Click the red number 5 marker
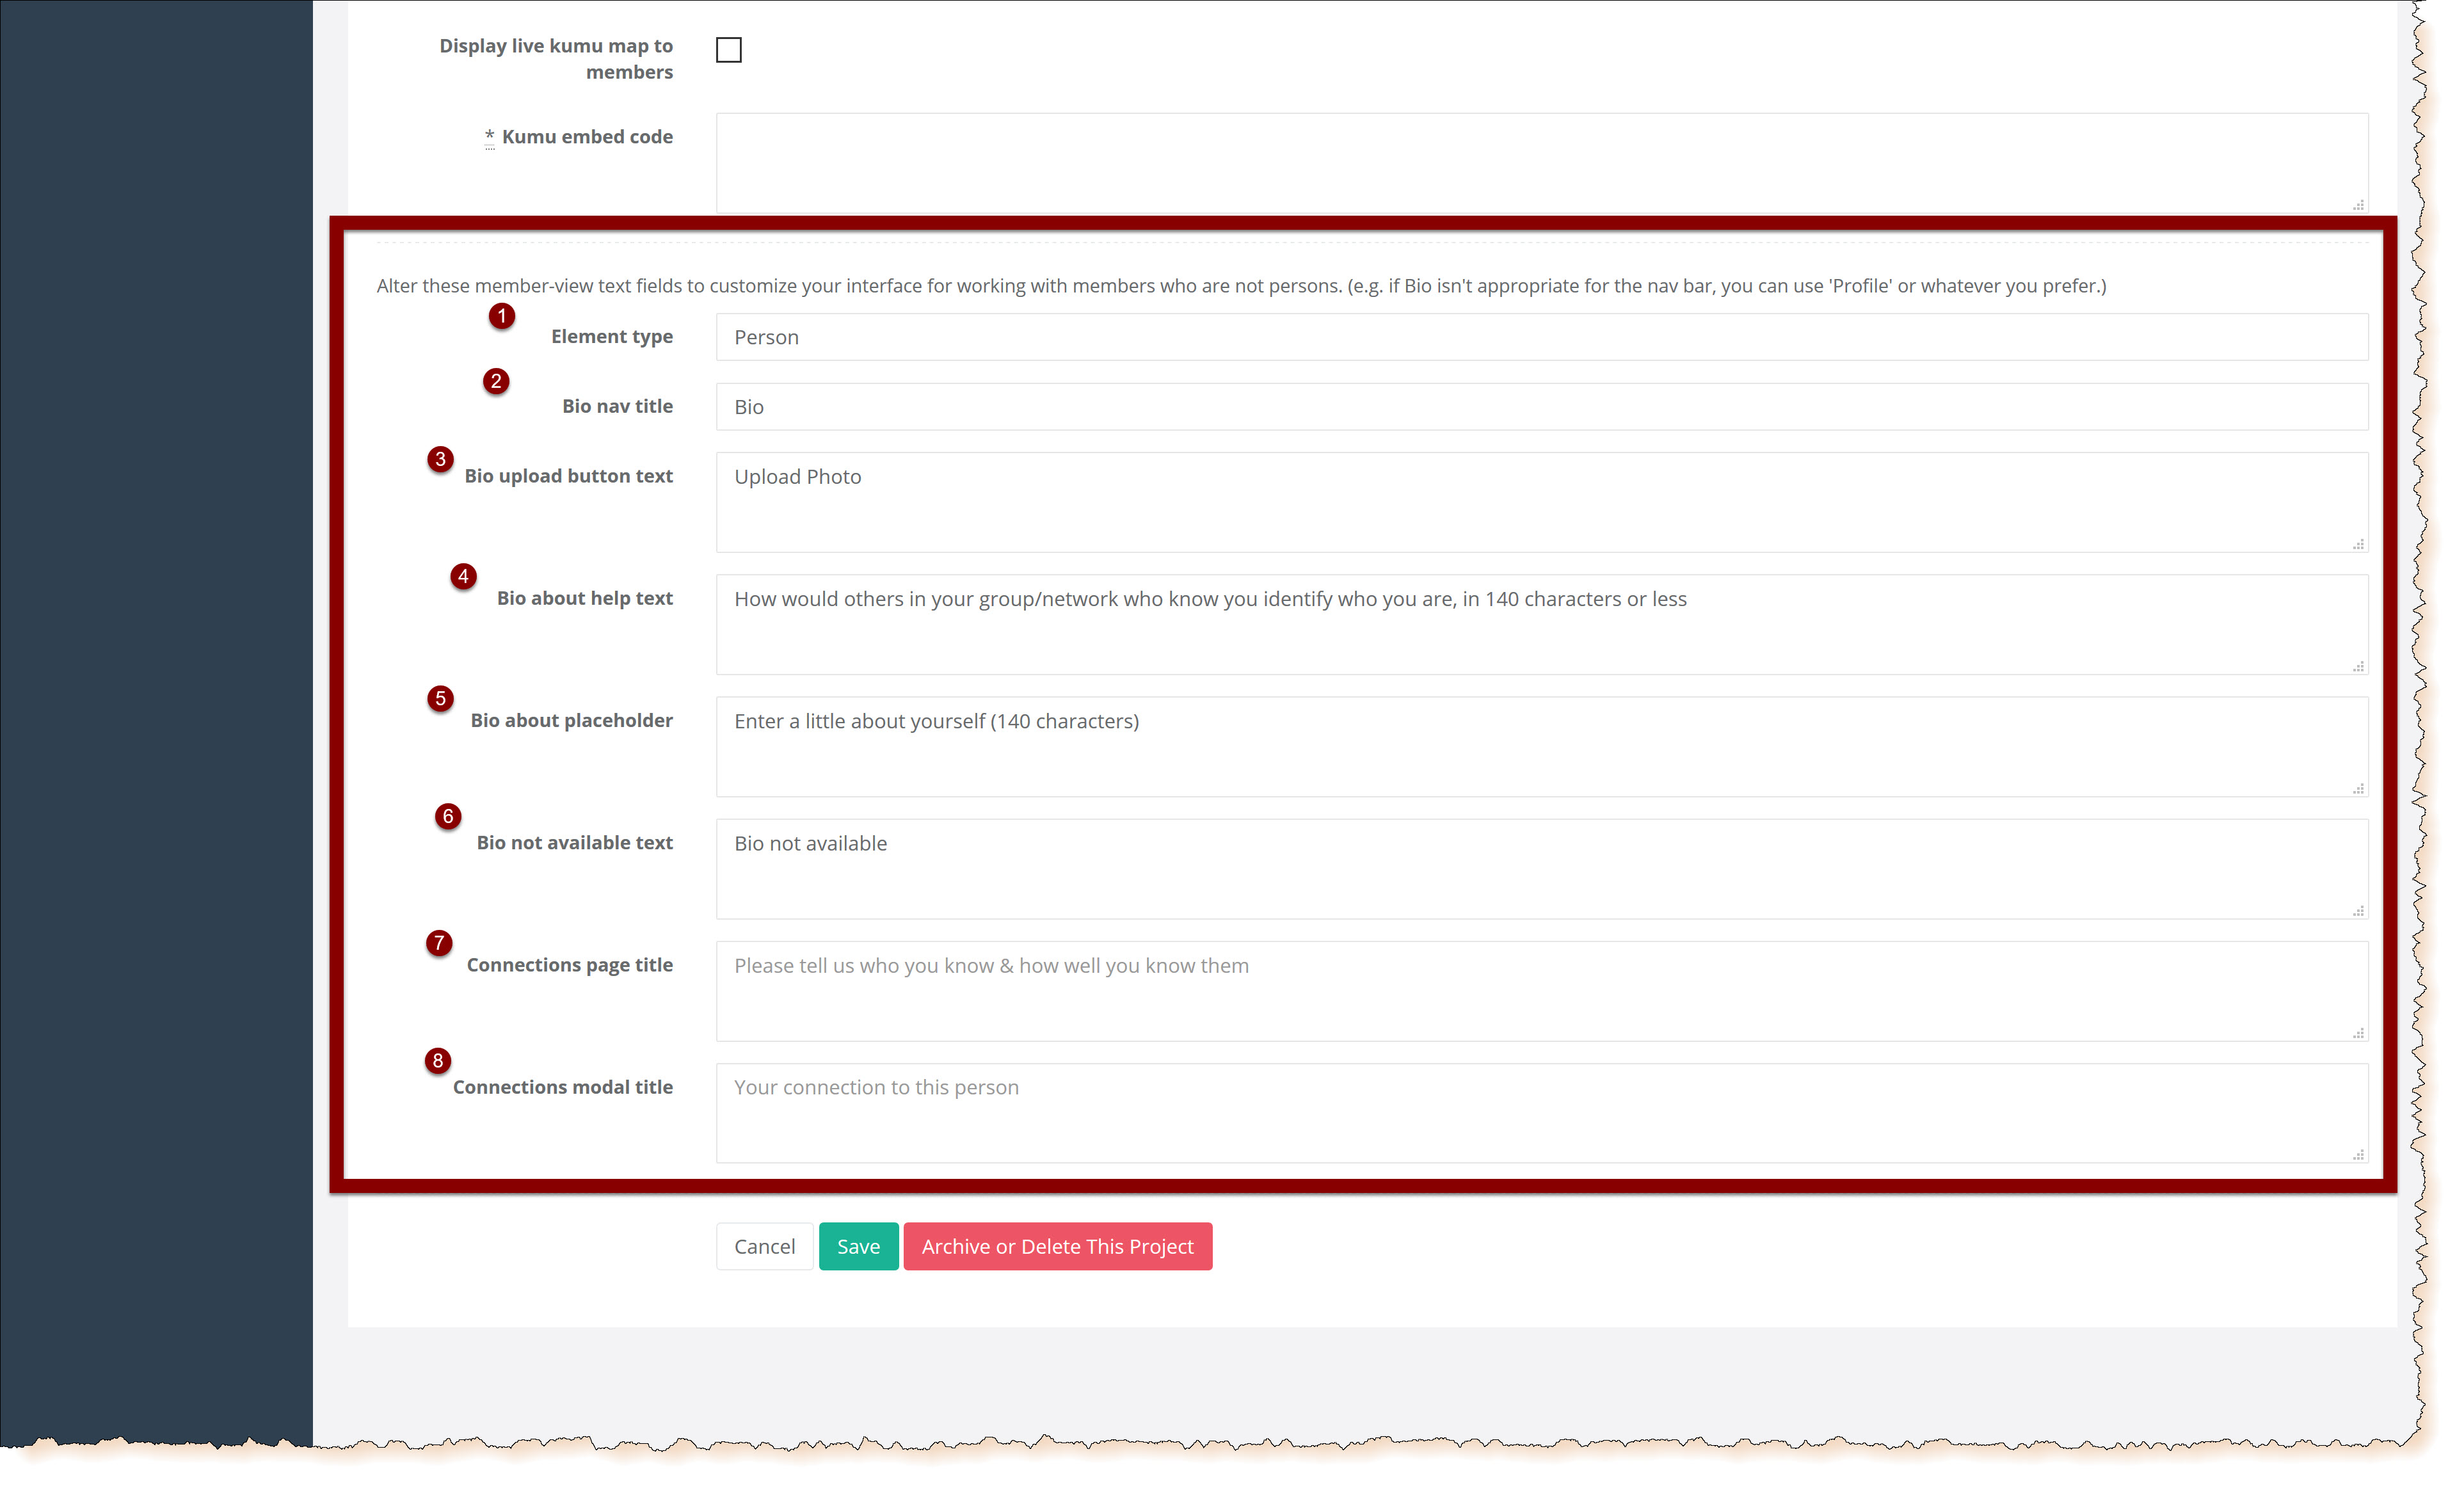 pyautogui.click(x=440, y=699)
